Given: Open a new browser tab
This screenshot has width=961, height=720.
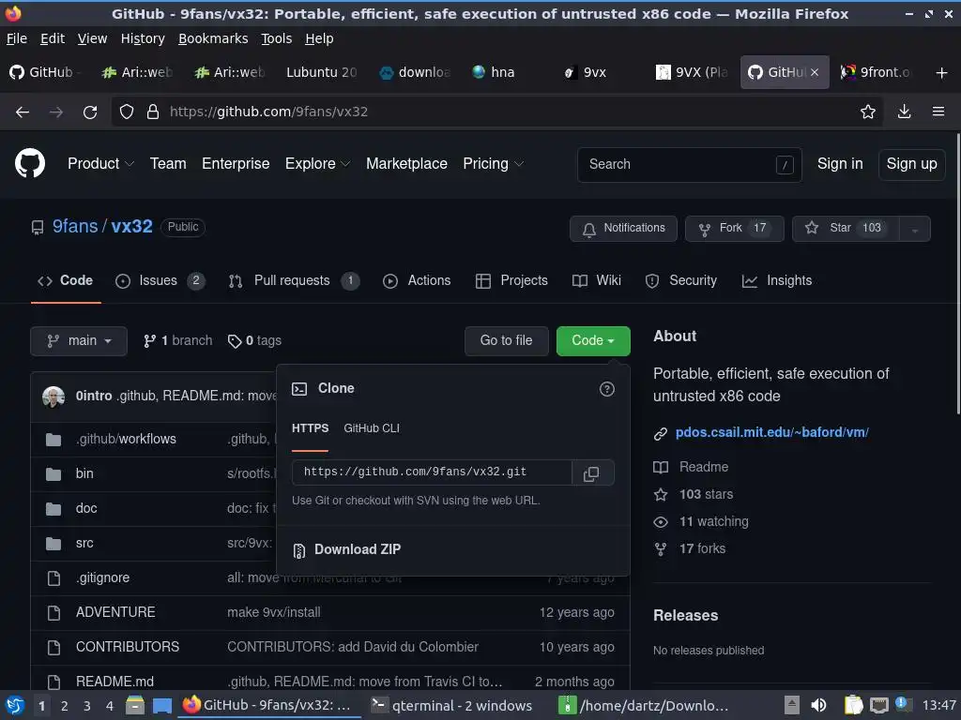Looking at the screenshot, I should coord(942,73).
